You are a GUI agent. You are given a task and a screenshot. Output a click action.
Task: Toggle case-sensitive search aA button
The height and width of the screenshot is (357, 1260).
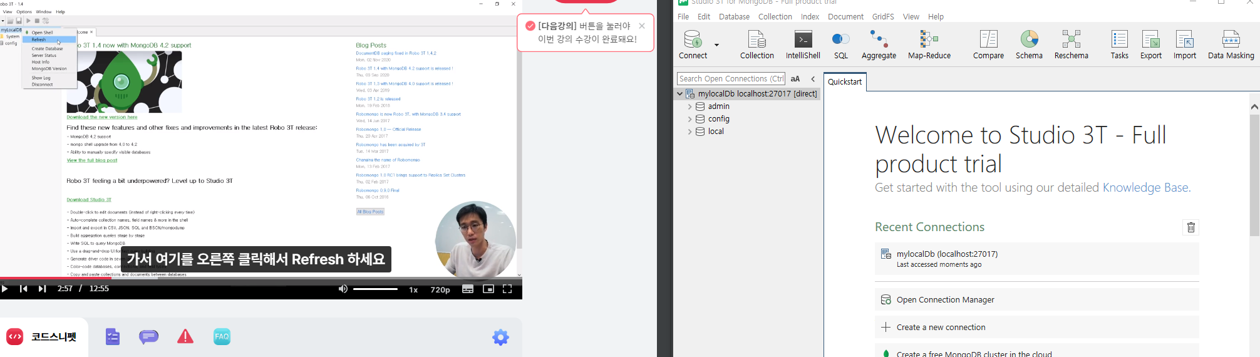coord(795,79)
